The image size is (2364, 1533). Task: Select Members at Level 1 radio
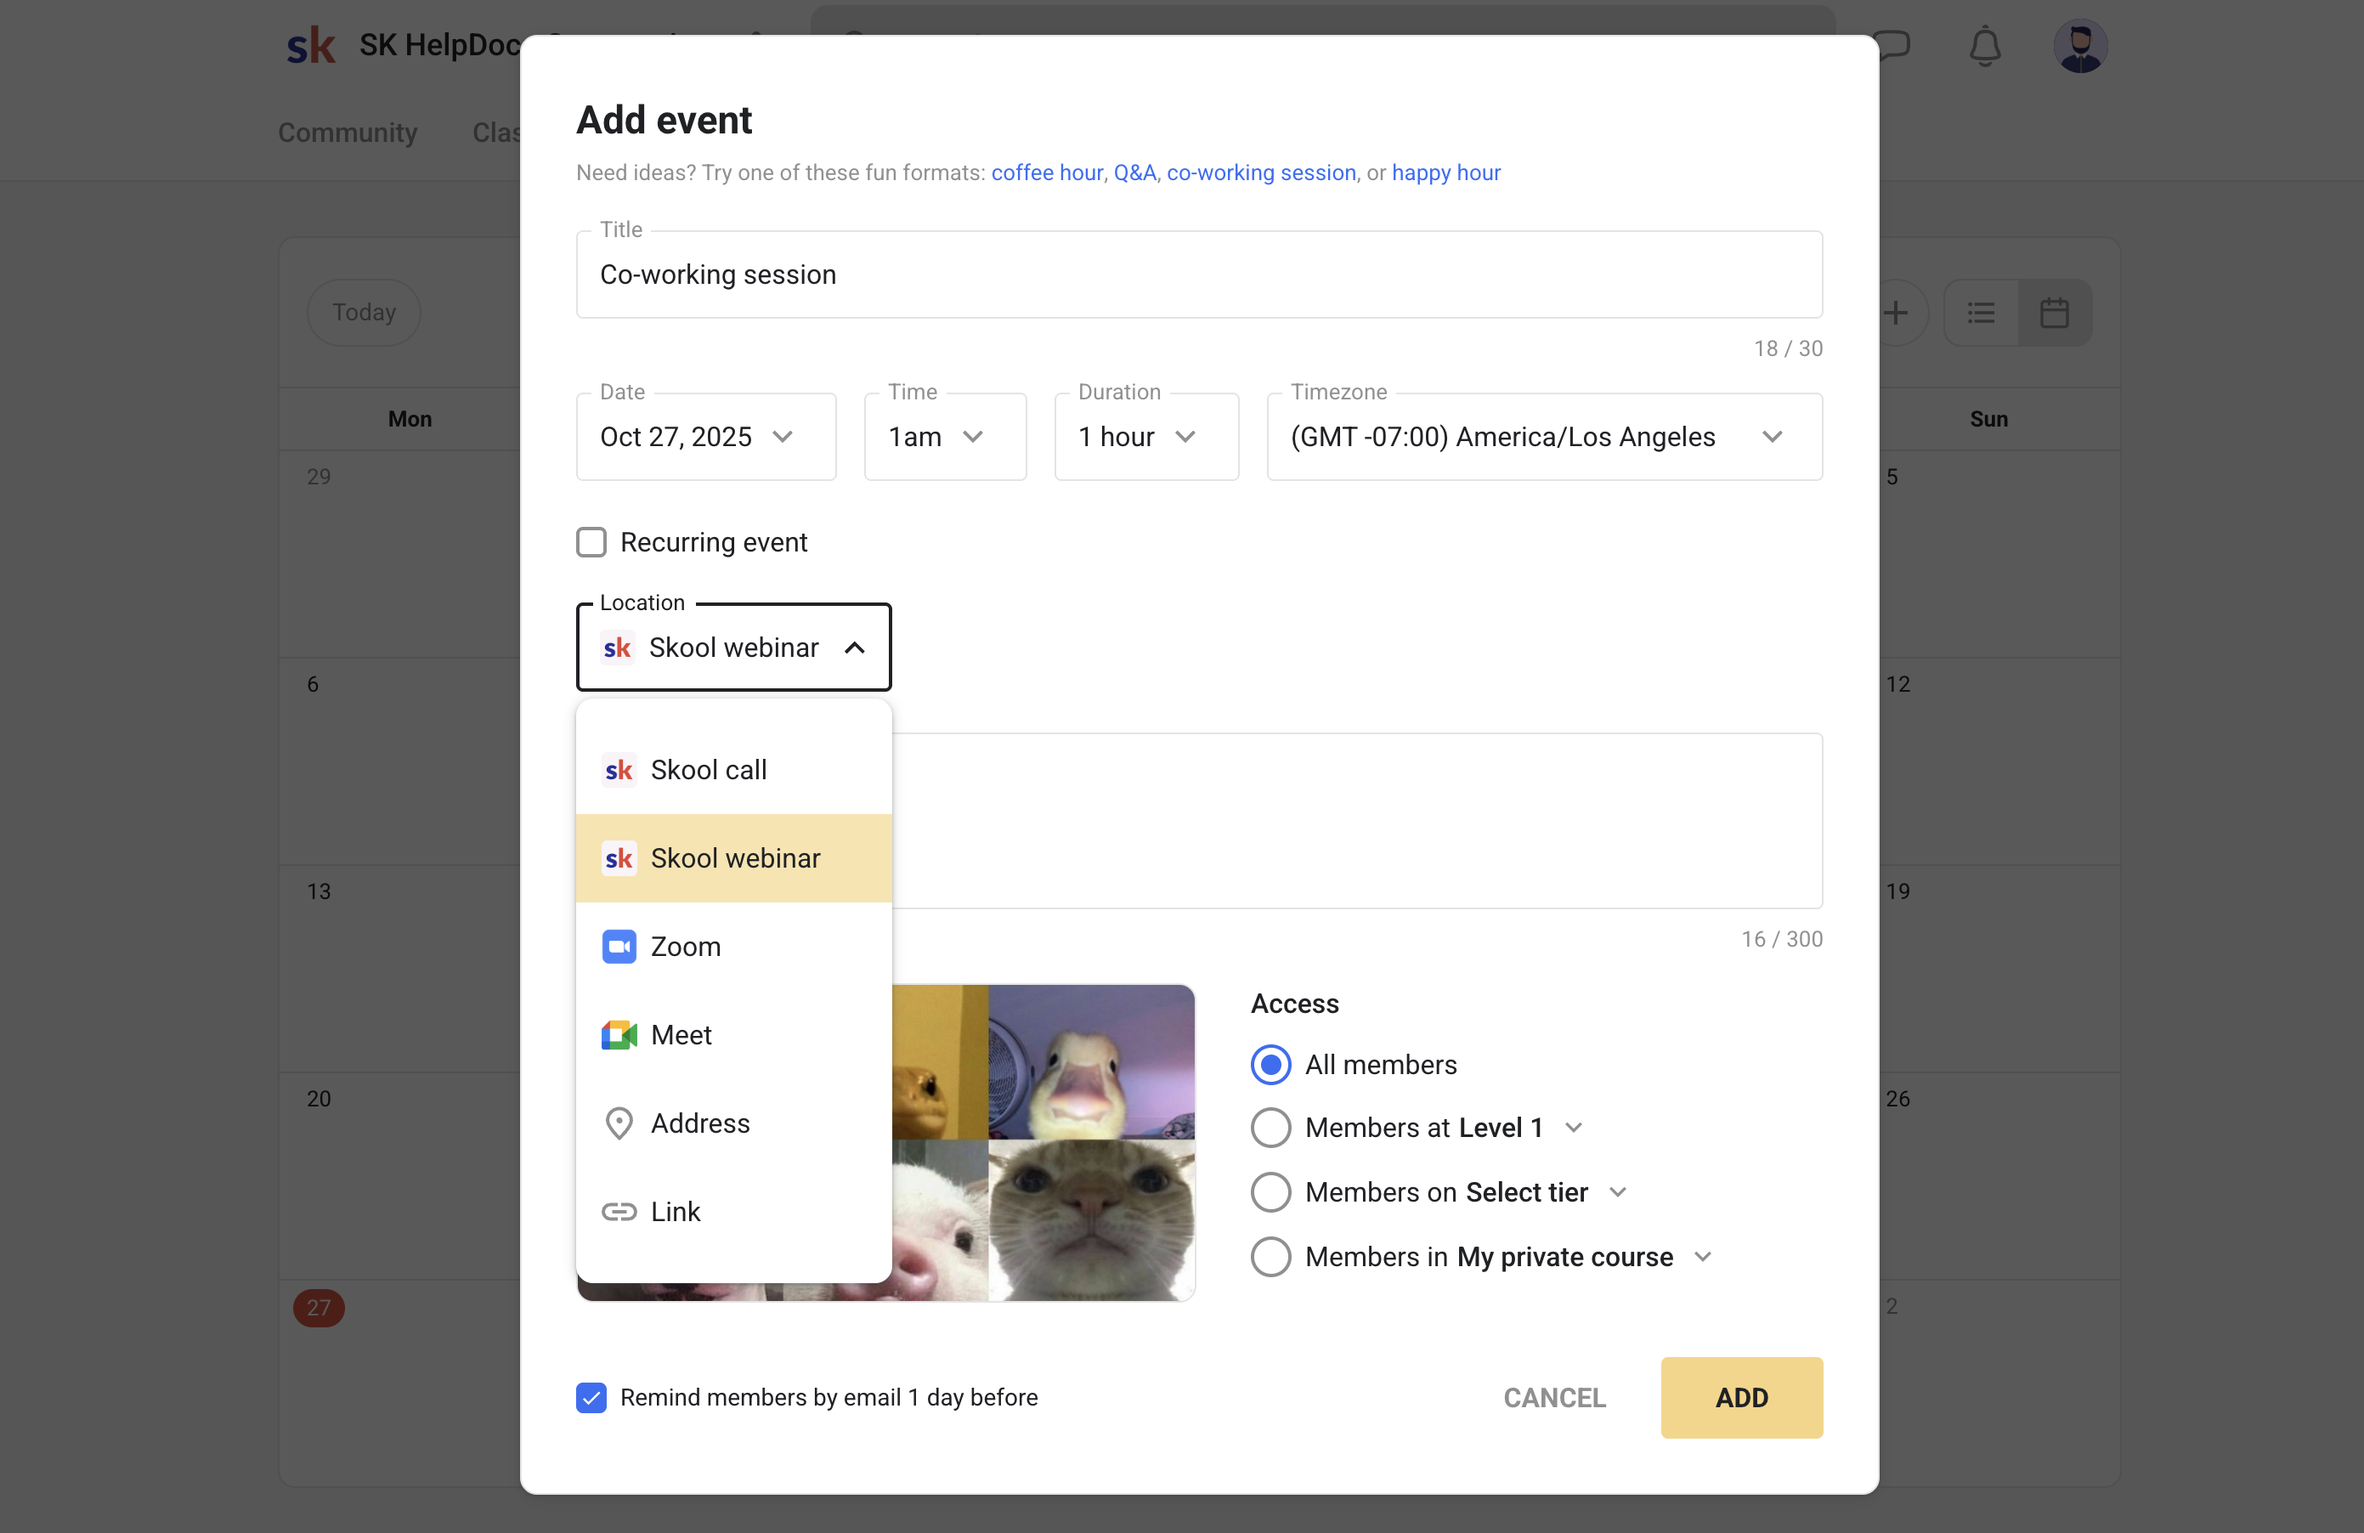pyautogui.click(x=1270, y=1128)
